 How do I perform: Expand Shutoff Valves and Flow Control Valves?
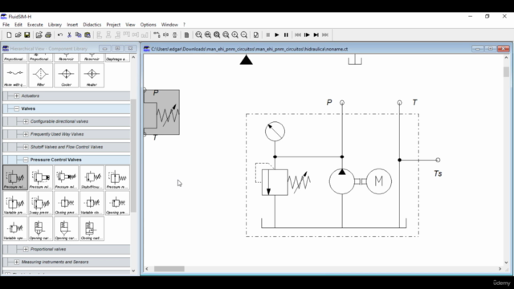(x=26, y=147)
